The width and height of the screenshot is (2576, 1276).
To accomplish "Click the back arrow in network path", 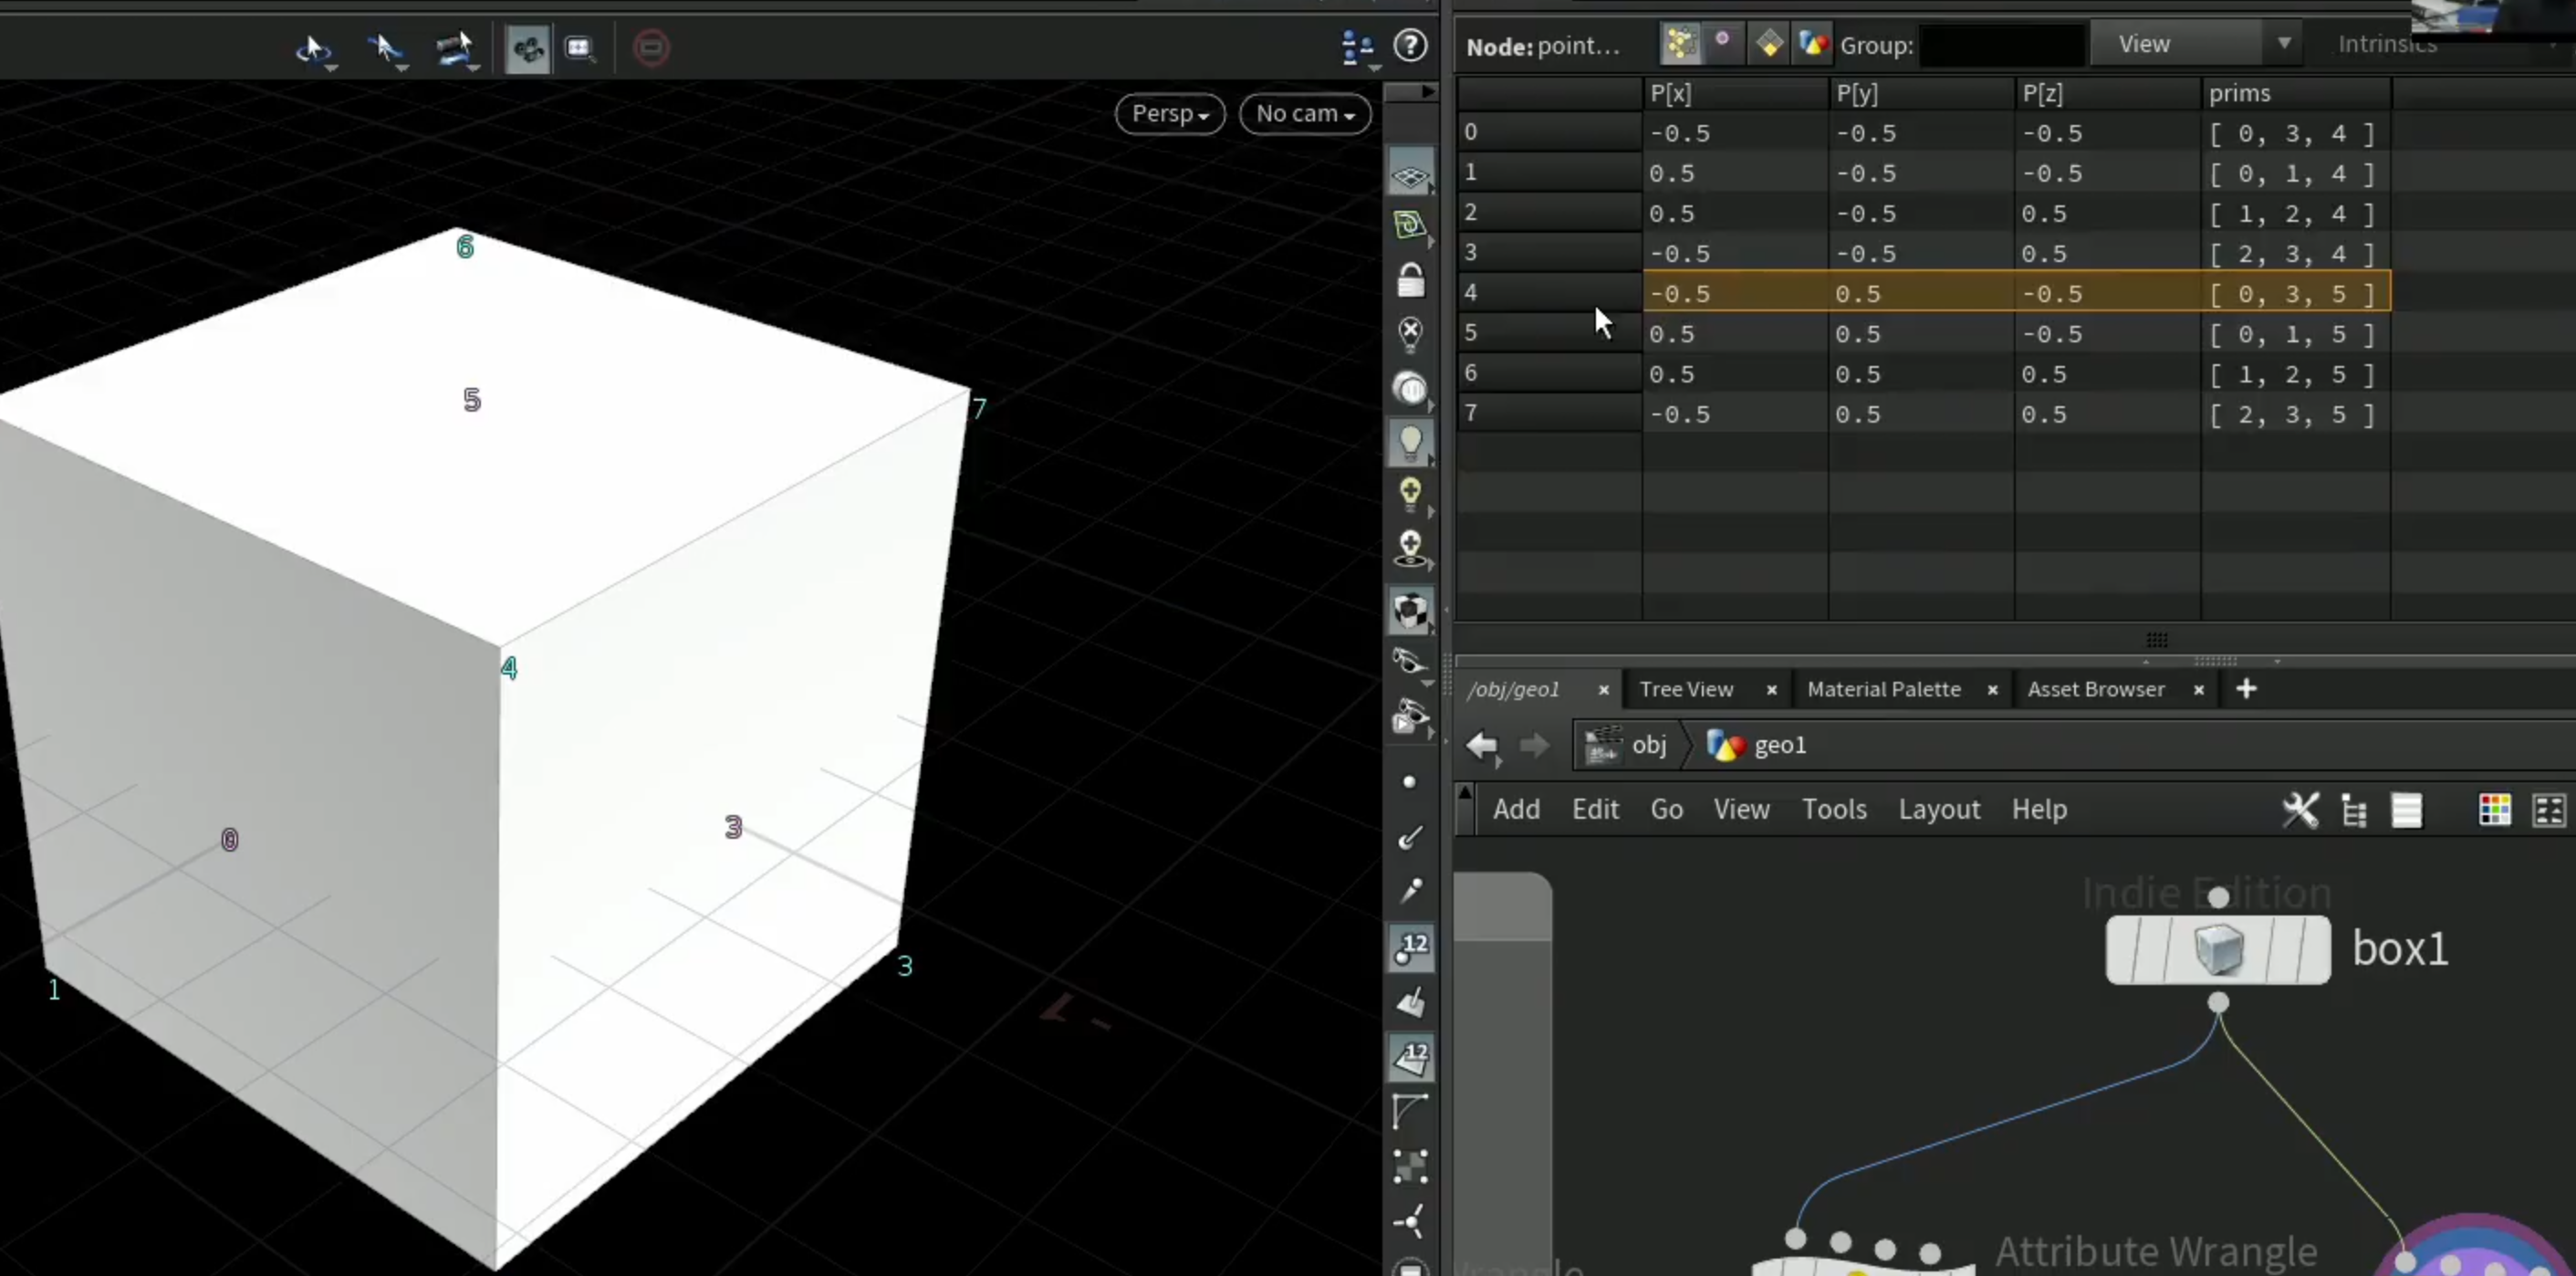I will point(1482,746).
